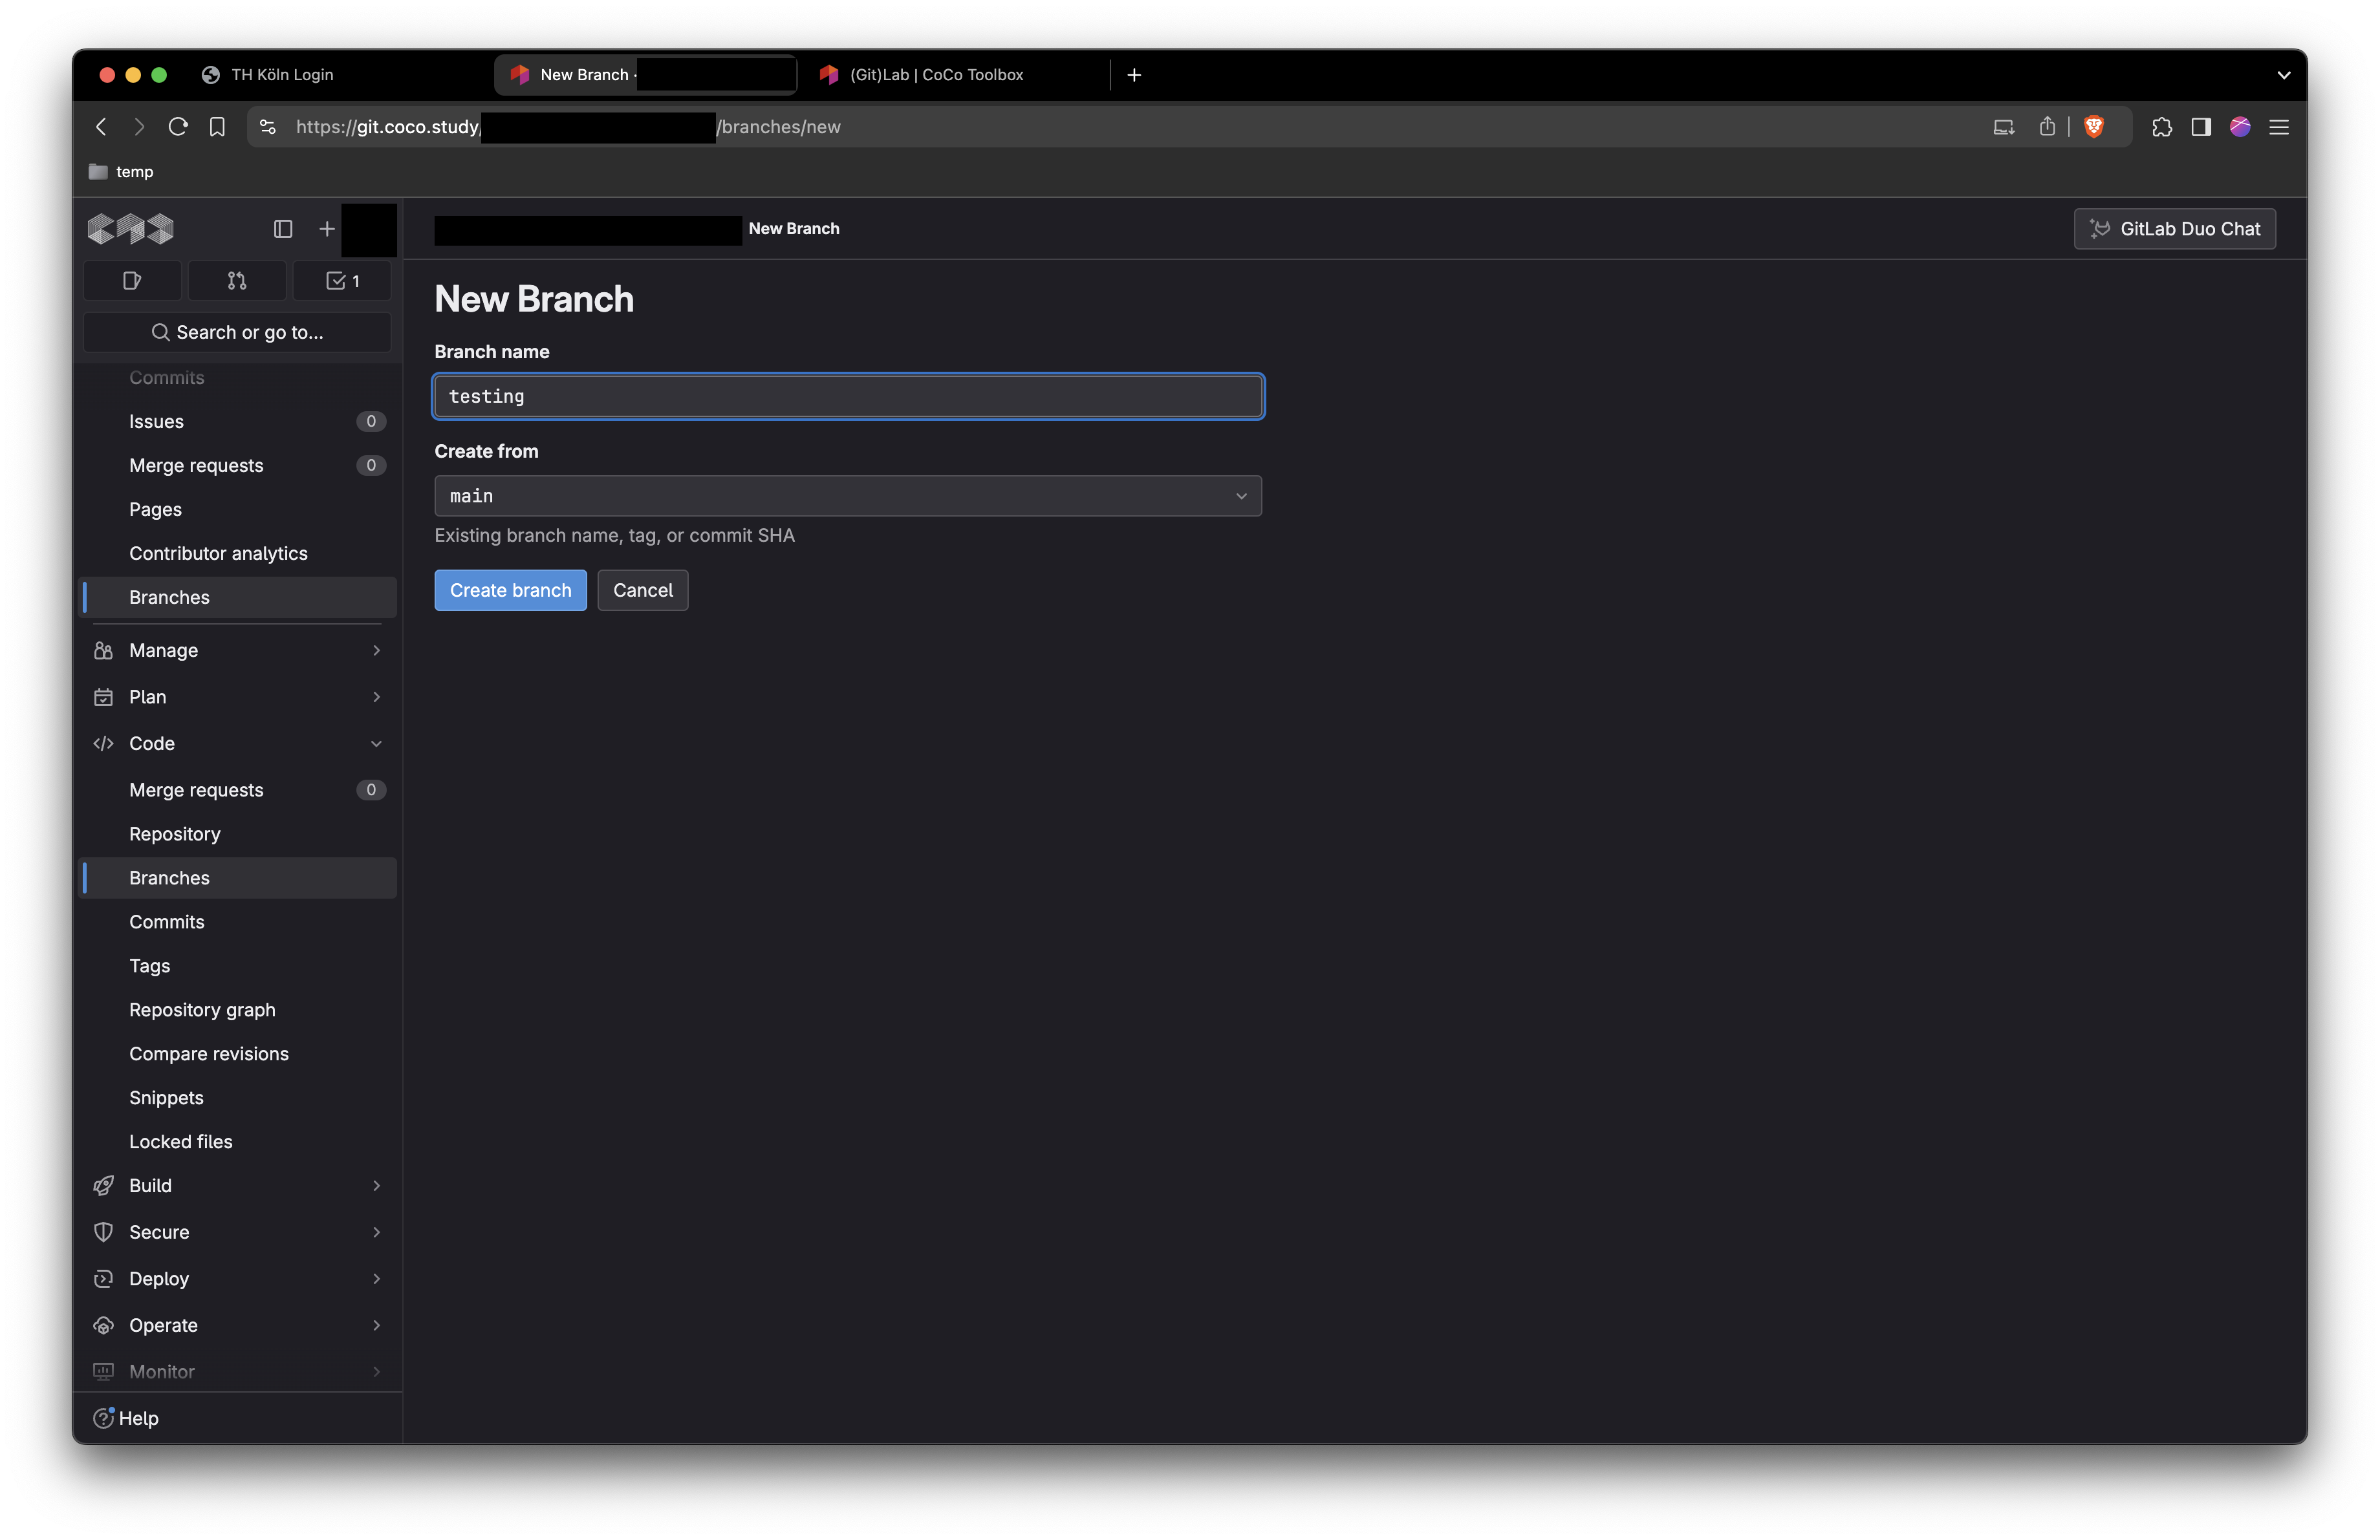Viewport: 2380px width, 1540px height.
Task: Collapse the GitLab sidebar toggle icon
Action: (283, 229)
